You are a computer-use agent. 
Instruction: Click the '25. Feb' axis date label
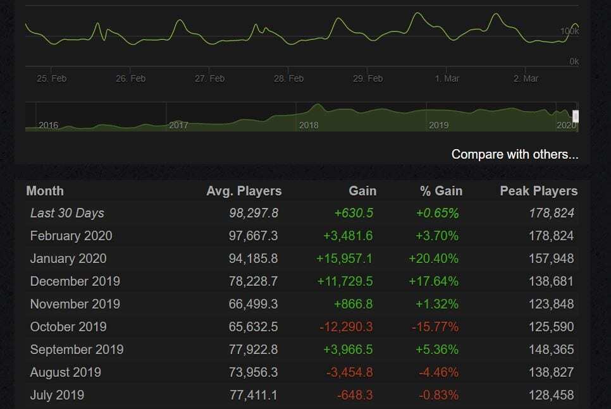point(51,78)
